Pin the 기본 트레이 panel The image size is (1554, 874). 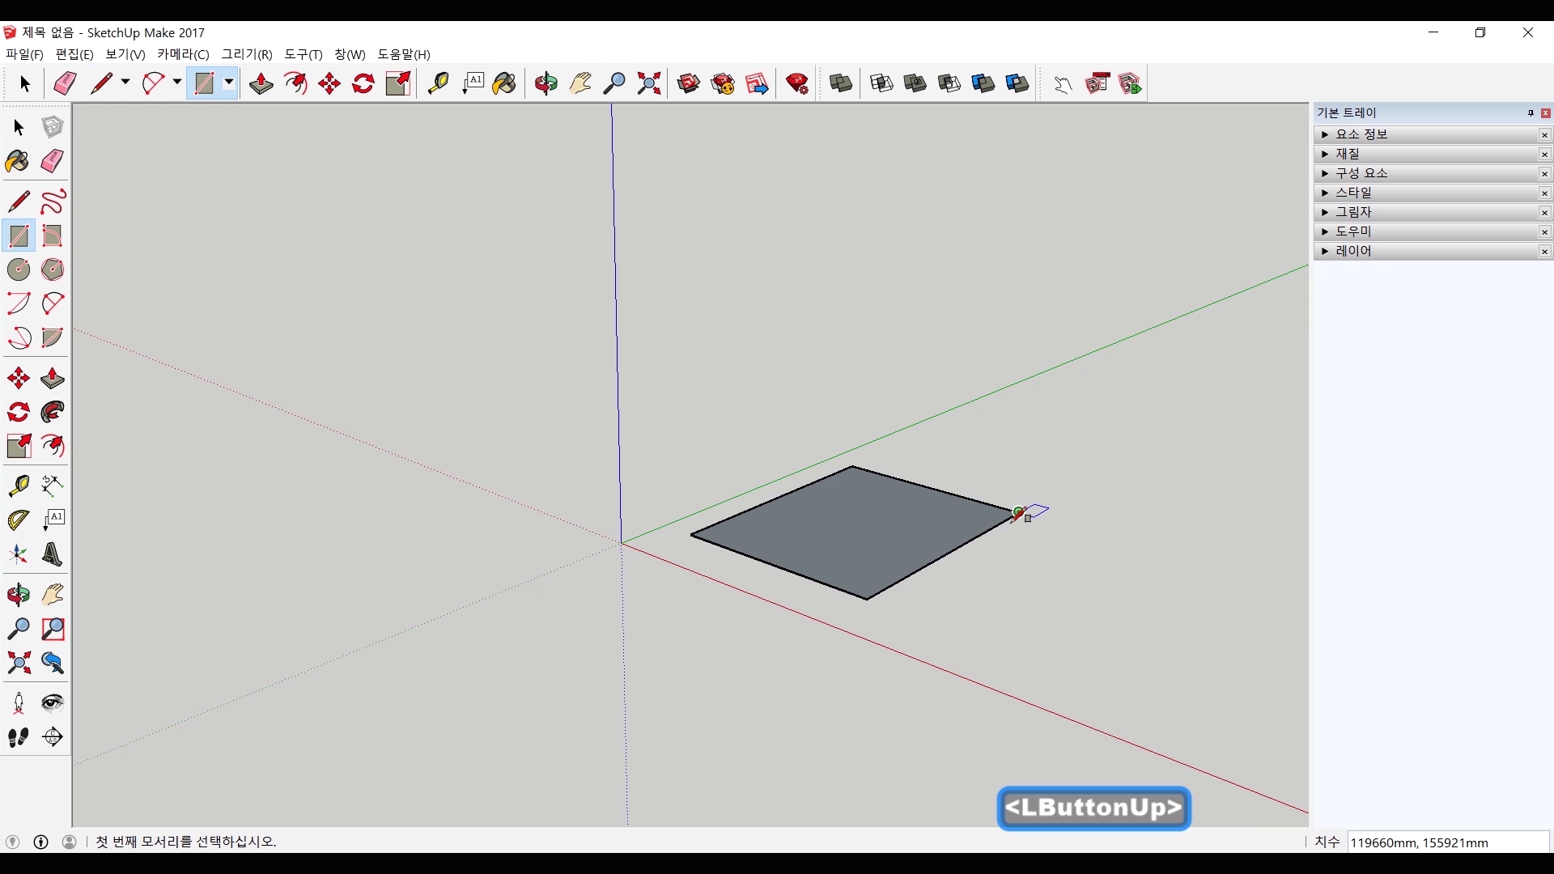click(1531, 112)
